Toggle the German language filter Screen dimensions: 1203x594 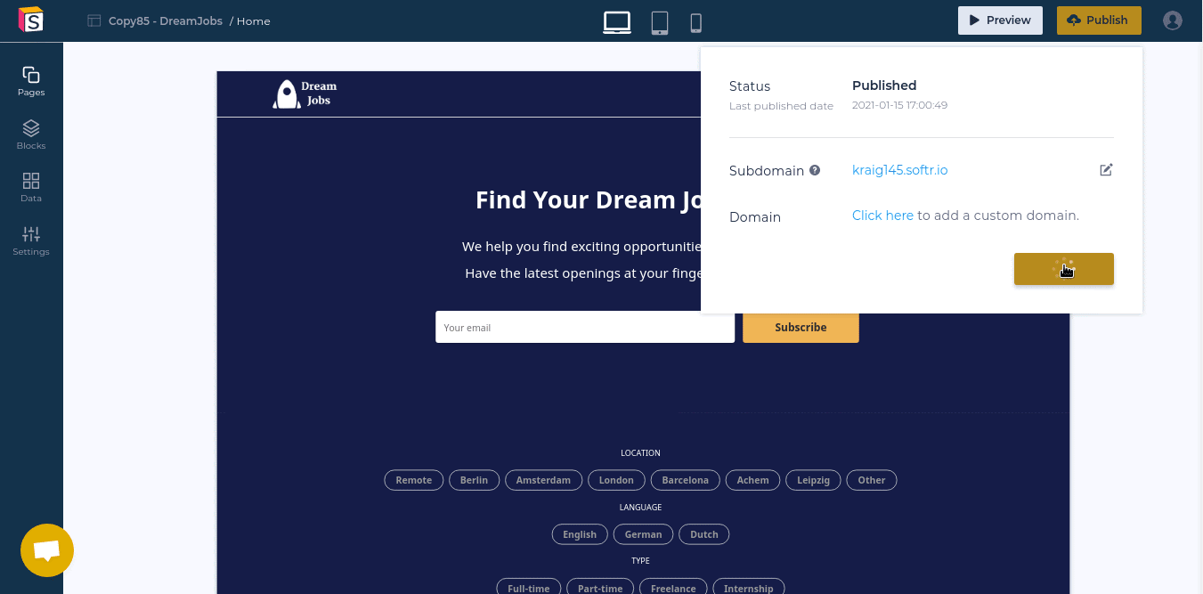pos(643,533)
